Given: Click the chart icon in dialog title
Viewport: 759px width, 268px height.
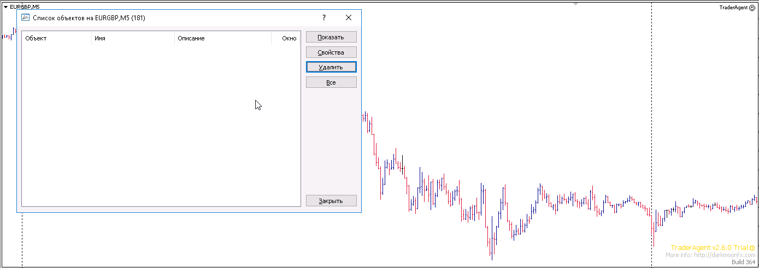Looking at the screenshot, I should point(25,17).
